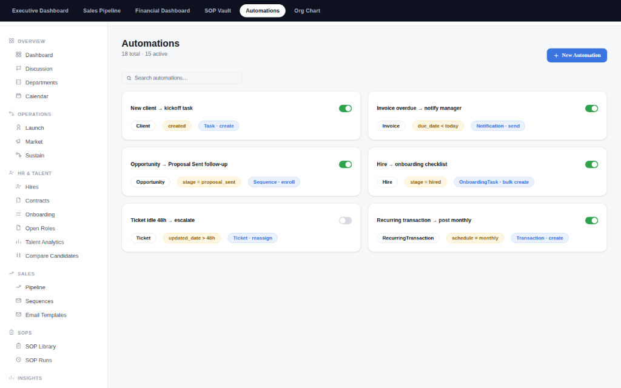Click the Overview section grid icon
621x388 pixels.
pos(12,41)
